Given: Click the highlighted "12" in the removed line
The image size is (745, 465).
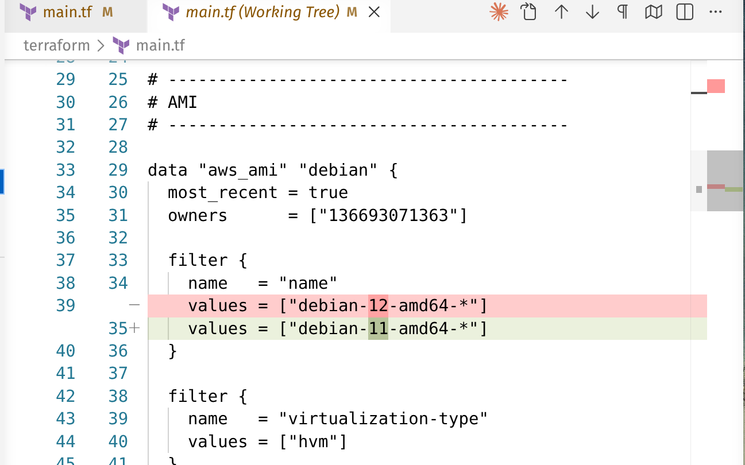Looking at the screenshot, I should 378,306.
